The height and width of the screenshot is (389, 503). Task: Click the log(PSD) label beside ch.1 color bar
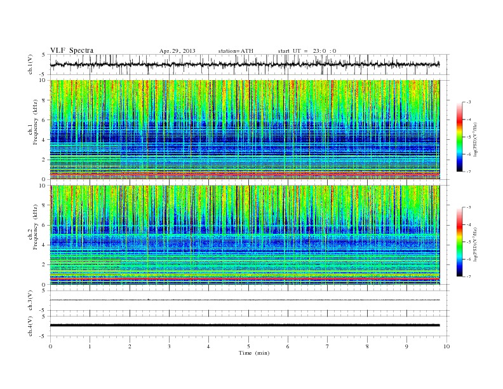(476, 139)
